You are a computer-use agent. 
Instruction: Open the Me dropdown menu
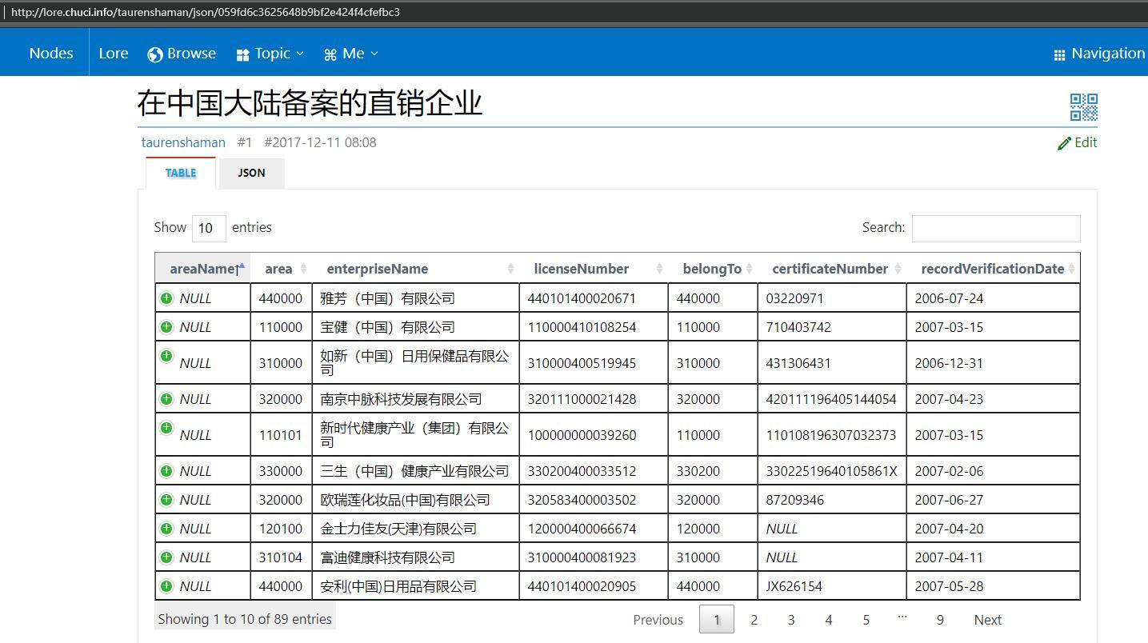(351, 54)
